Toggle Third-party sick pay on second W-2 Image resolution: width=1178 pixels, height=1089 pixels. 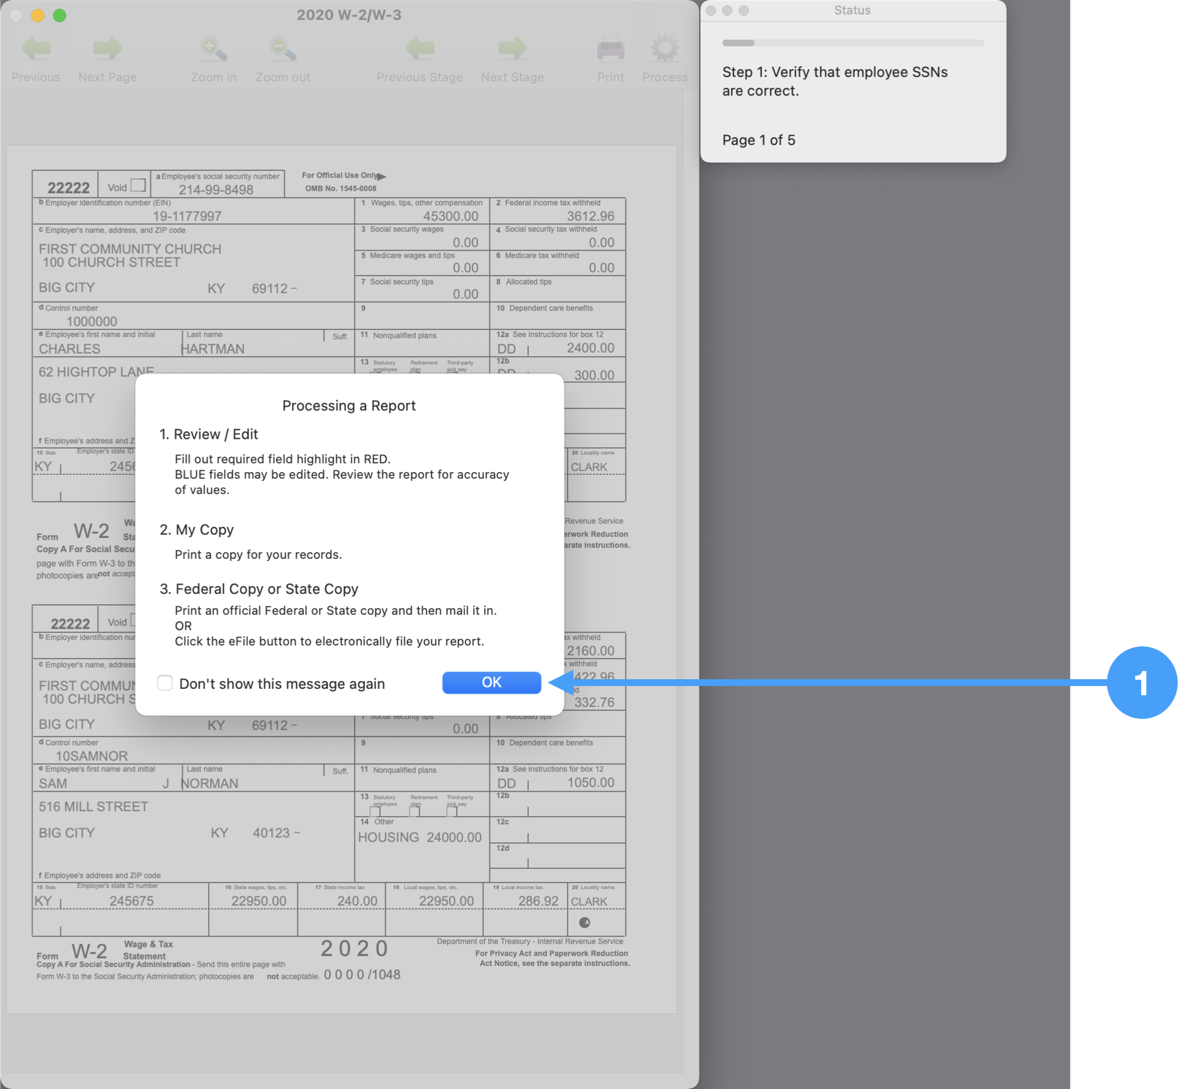(452, 812)
